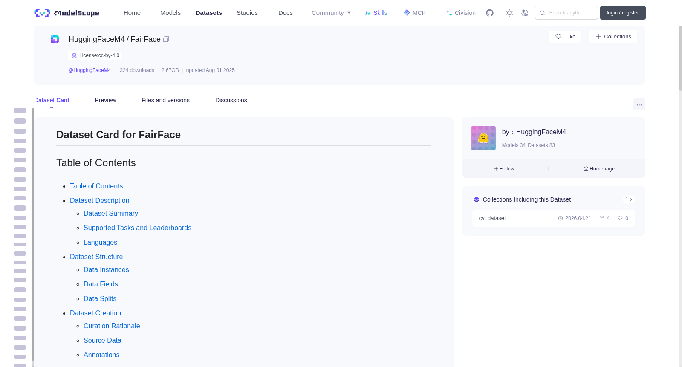The image size is (682, 367).
Task: Open the three-dots more options menu
Action: [x=639, y=104]
